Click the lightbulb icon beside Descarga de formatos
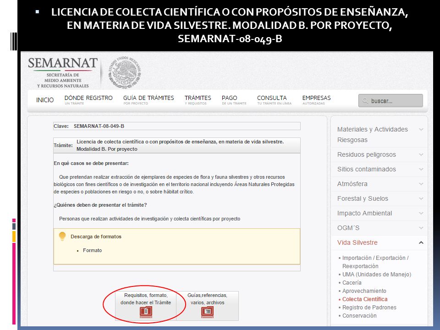The height and width of the screenshot is (330, 440). pos(62,236)
